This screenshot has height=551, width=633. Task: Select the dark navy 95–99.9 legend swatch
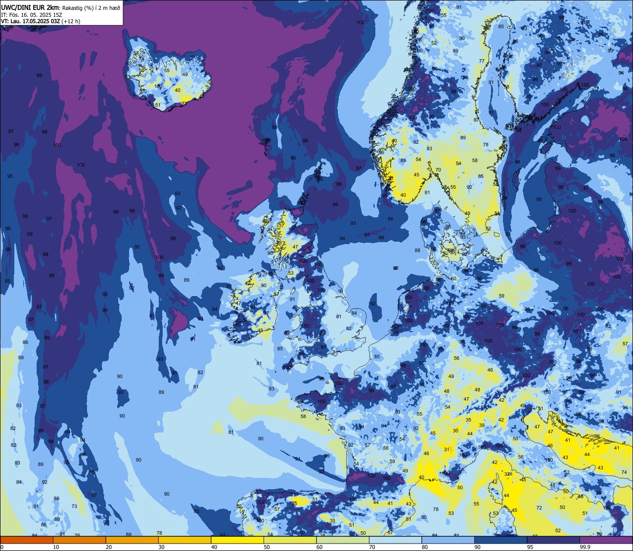[x=553, y=540]
